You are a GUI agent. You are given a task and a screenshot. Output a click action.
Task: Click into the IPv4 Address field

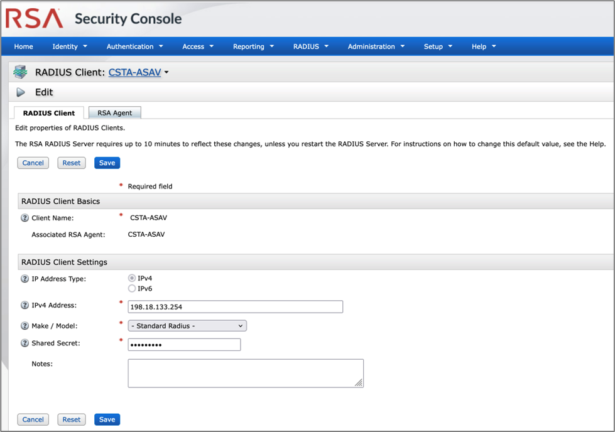(x=236, y=306)
